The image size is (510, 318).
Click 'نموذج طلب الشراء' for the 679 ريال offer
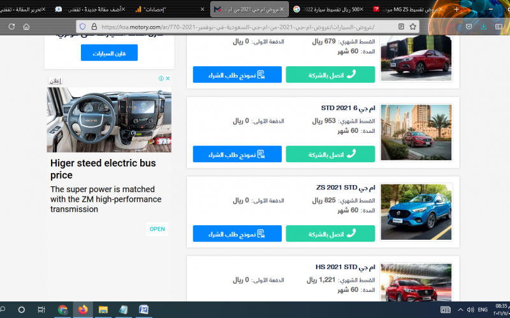237,74
